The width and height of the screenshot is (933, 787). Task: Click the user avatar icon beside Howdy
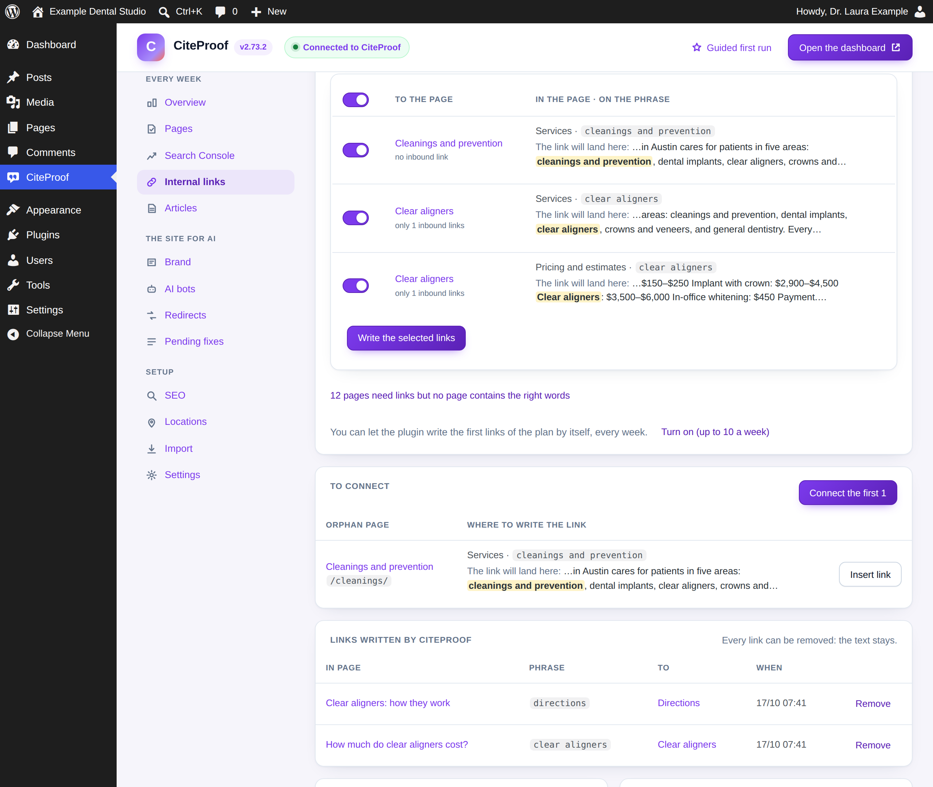click(920, 12)
